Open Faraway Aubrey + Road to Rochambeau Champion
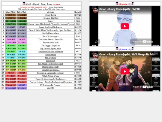The image size is (162, 122). [51, 82]
